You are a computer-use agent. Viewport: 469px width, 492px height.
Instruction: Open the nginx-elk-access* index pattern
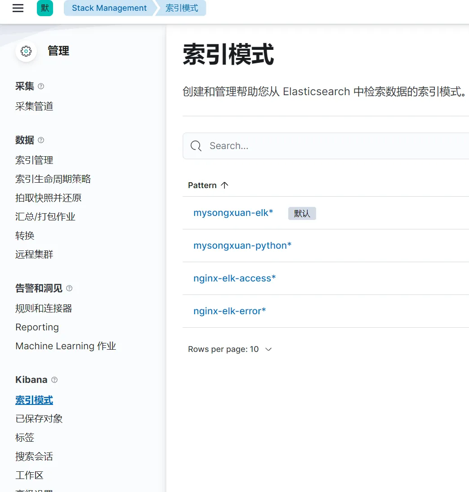(234, 278)
